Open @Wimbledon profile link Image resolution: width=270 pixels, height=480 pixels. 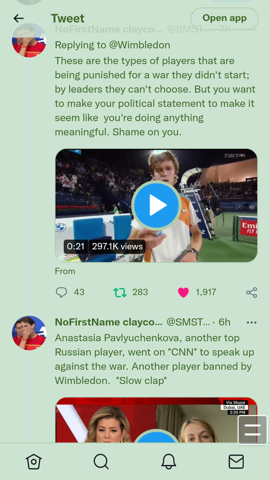(139, 45)
